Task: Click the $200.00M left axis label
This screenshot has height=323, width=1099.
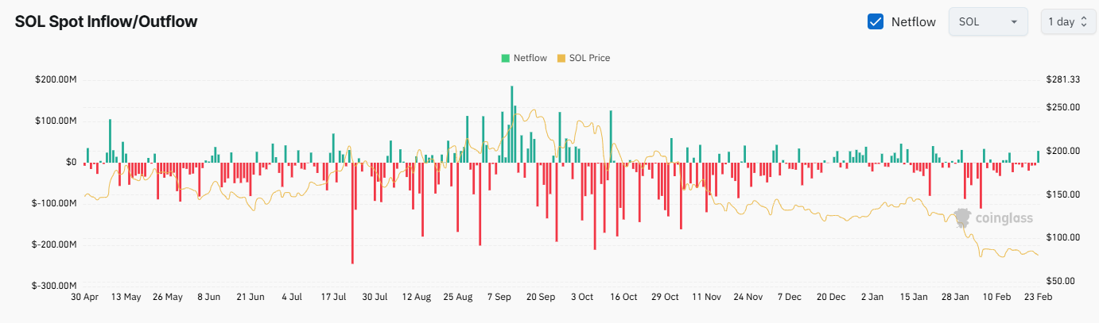Action: coord(56,80)
